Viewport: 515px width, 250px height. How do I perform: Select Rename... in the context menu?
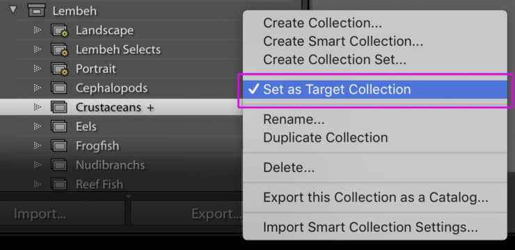click(294, 119)
